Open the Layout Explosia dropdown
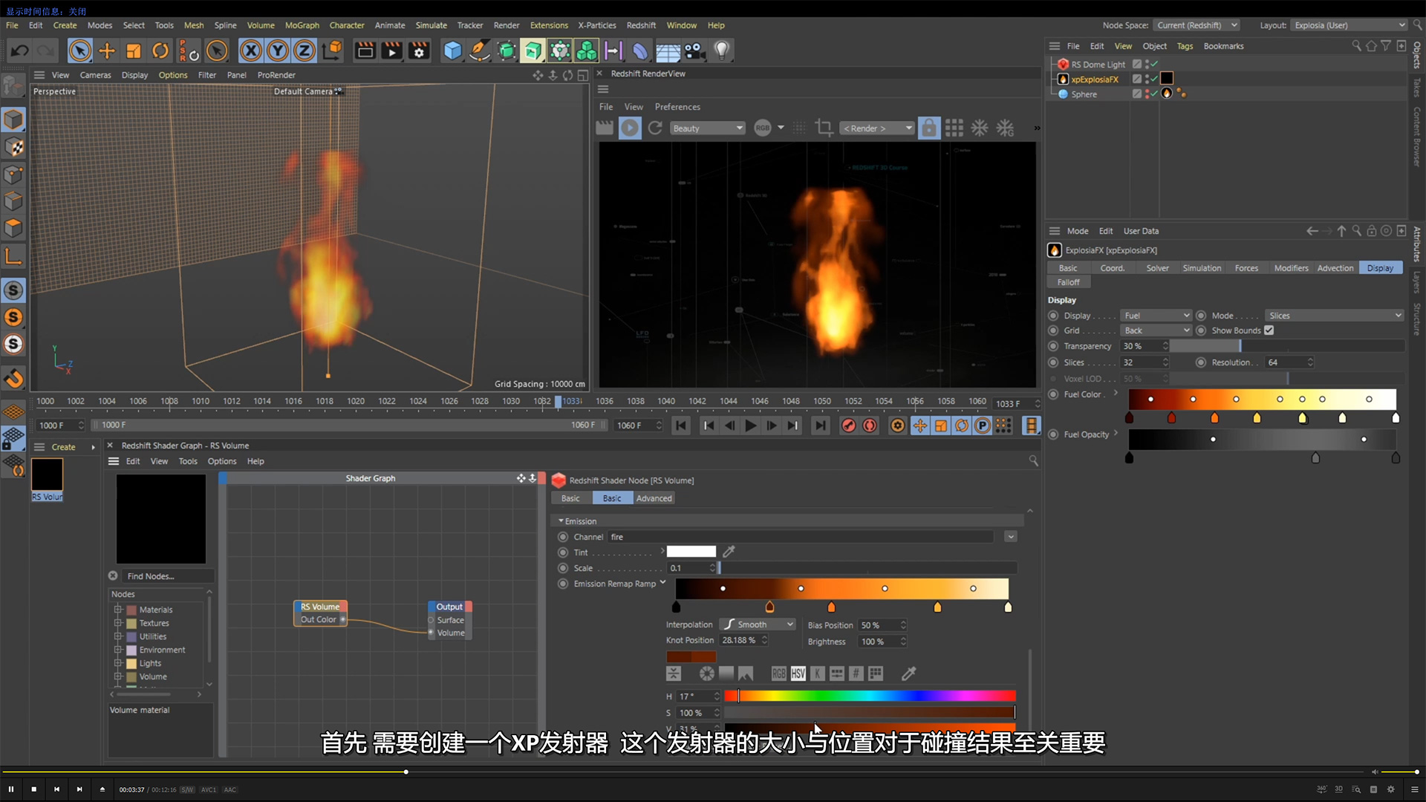 (1349, 25)
